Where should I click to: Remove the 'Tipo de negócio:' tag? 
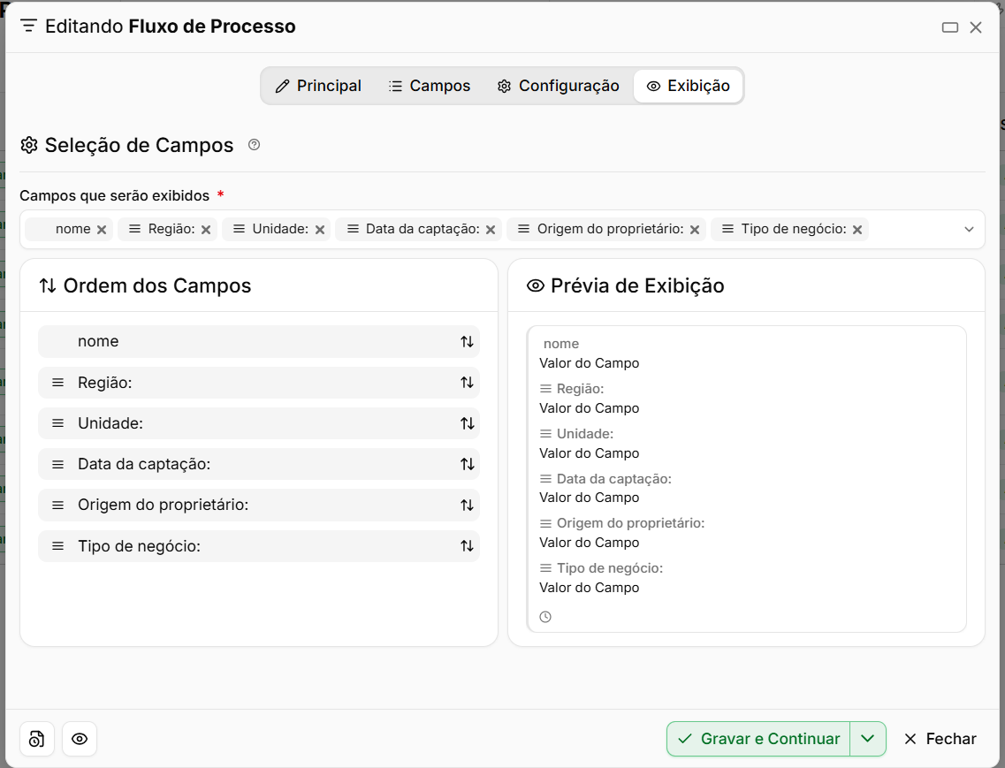pyautogui.click(x=857, y=230)
